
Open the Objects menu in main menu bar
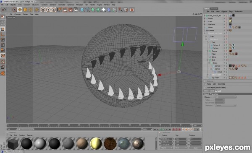point(13,5)
